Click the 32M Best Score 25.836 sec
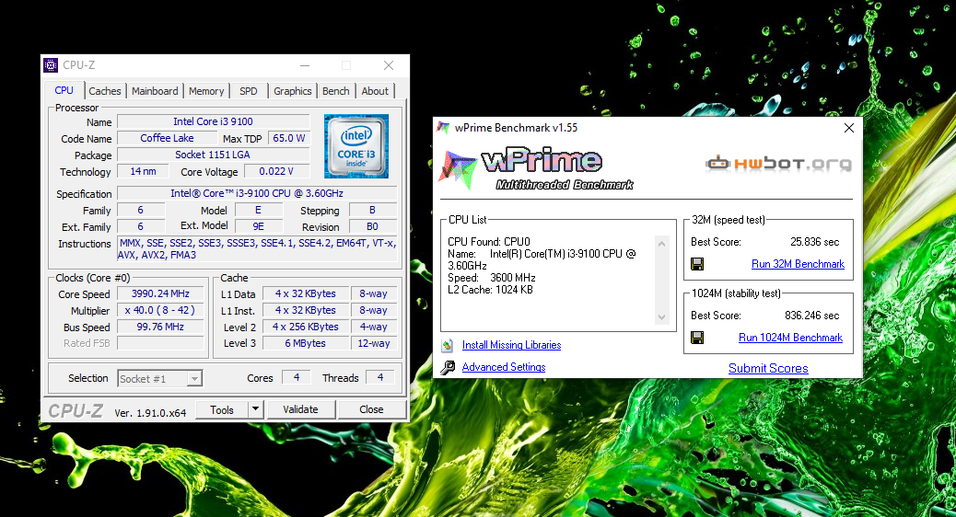 click(814, 242)
